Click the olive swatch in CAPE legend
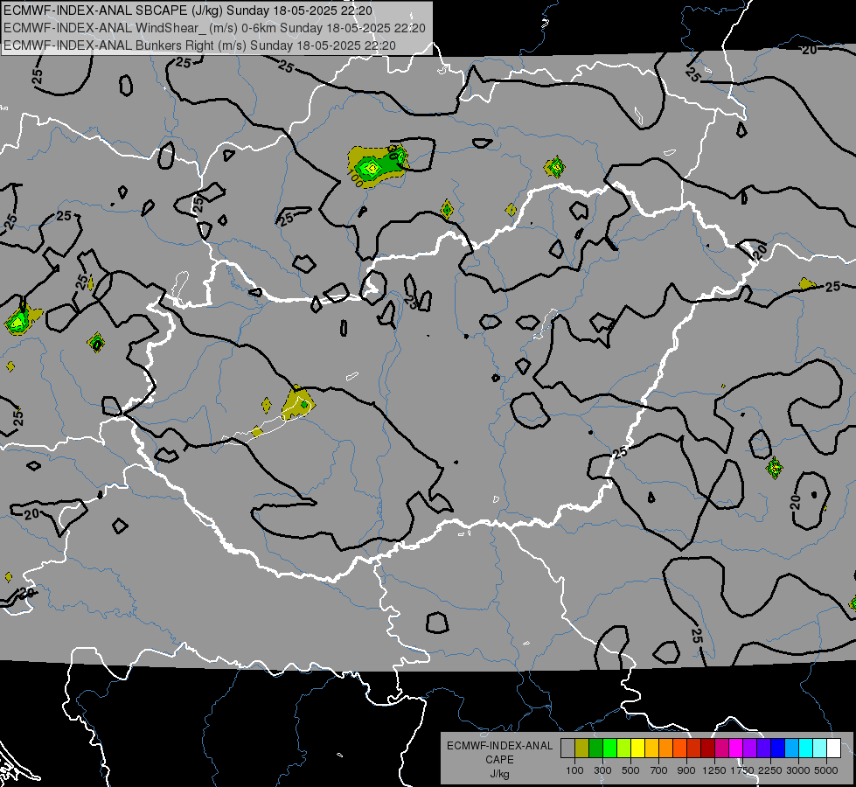The height and width of the screenshot is (787, 856). (582, 748)
